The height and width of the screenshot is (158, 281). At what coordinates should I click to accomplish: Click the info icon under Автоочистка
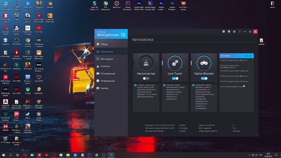pos(135,85)
